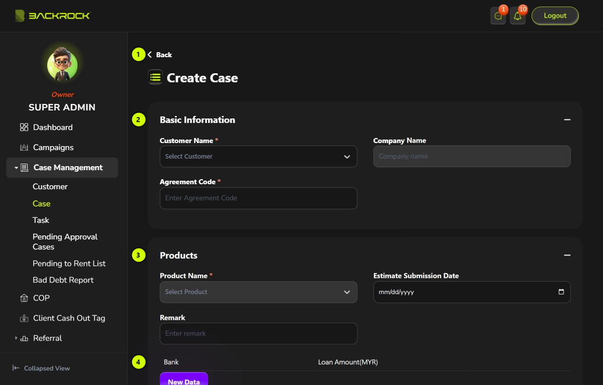Click the Collapsed View arrow icon
This screenshot has width=603, height=385.
click(x=16, y=368)
